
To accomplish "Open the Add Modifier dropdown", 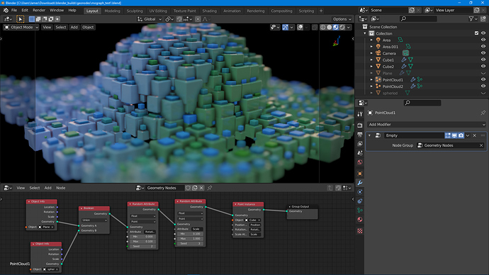I will [x=427, y=125].
